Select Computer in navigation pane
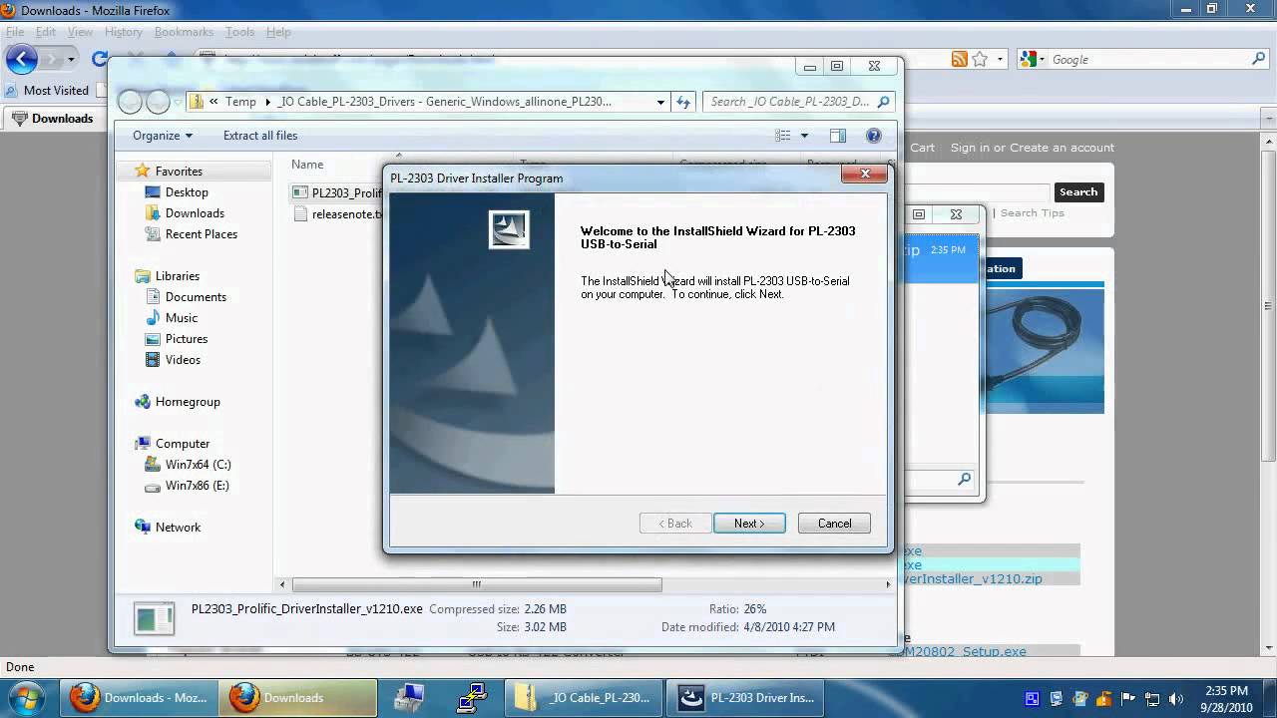The height and width of the screenshot is (718, 1277). 183,444
